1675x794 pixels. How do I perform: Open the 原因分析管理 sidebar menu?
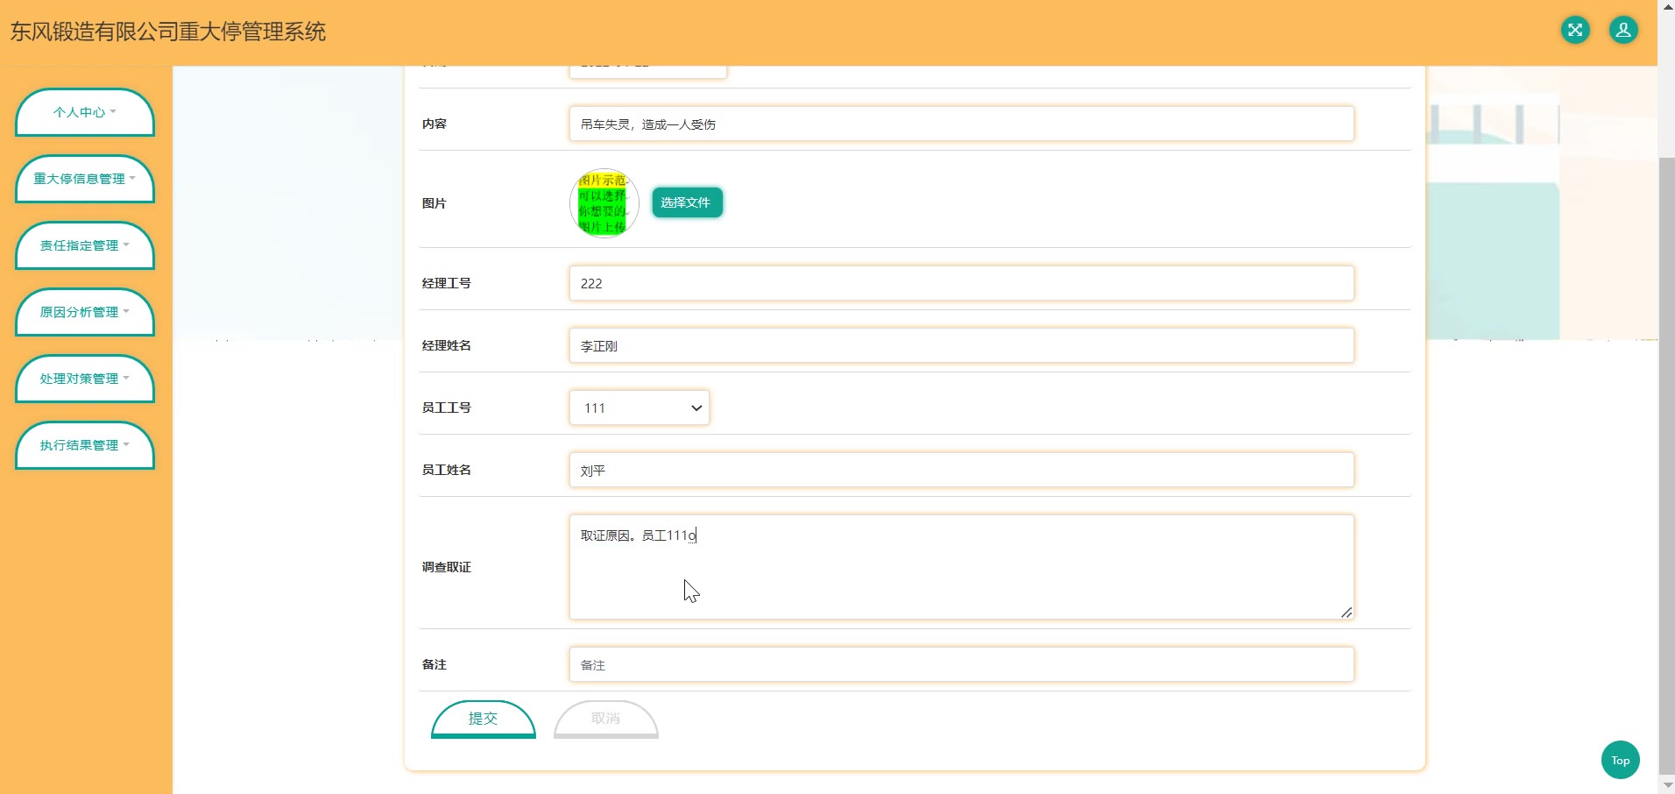coord(85,312)
